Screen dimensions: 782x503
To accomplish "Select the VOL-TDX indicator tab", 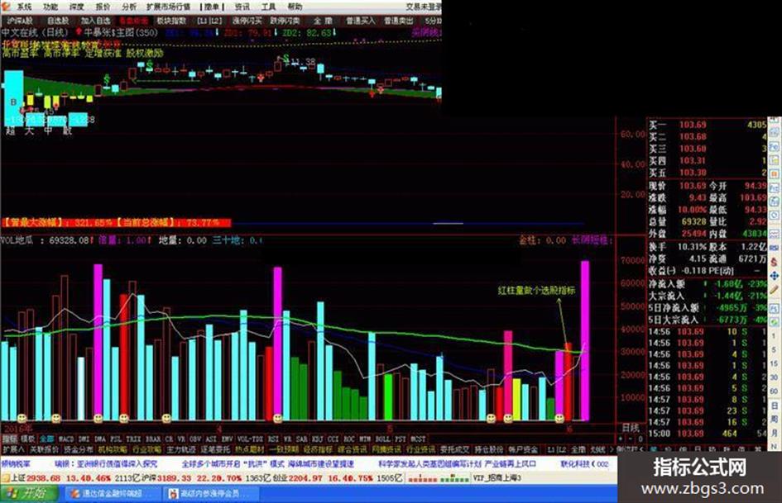I will pyautogui.click(x=250, y=439).
